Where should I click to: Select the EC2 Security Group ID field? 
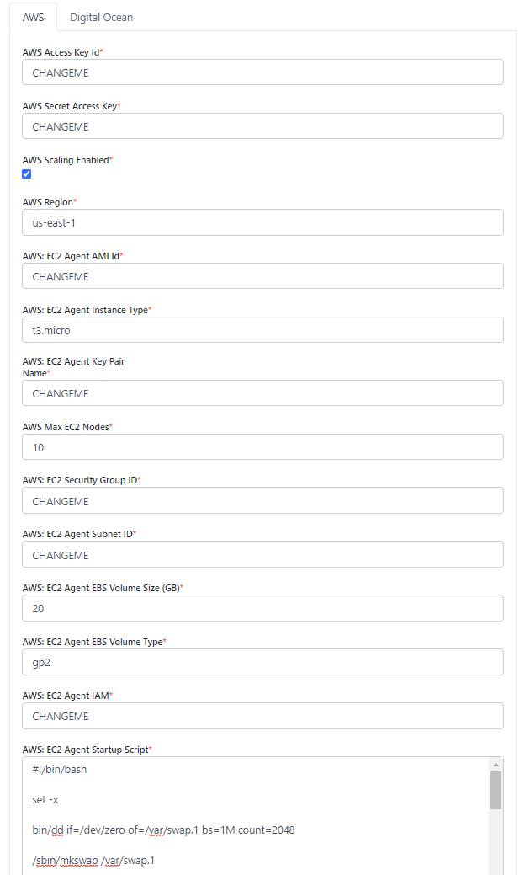click(262, 501)
